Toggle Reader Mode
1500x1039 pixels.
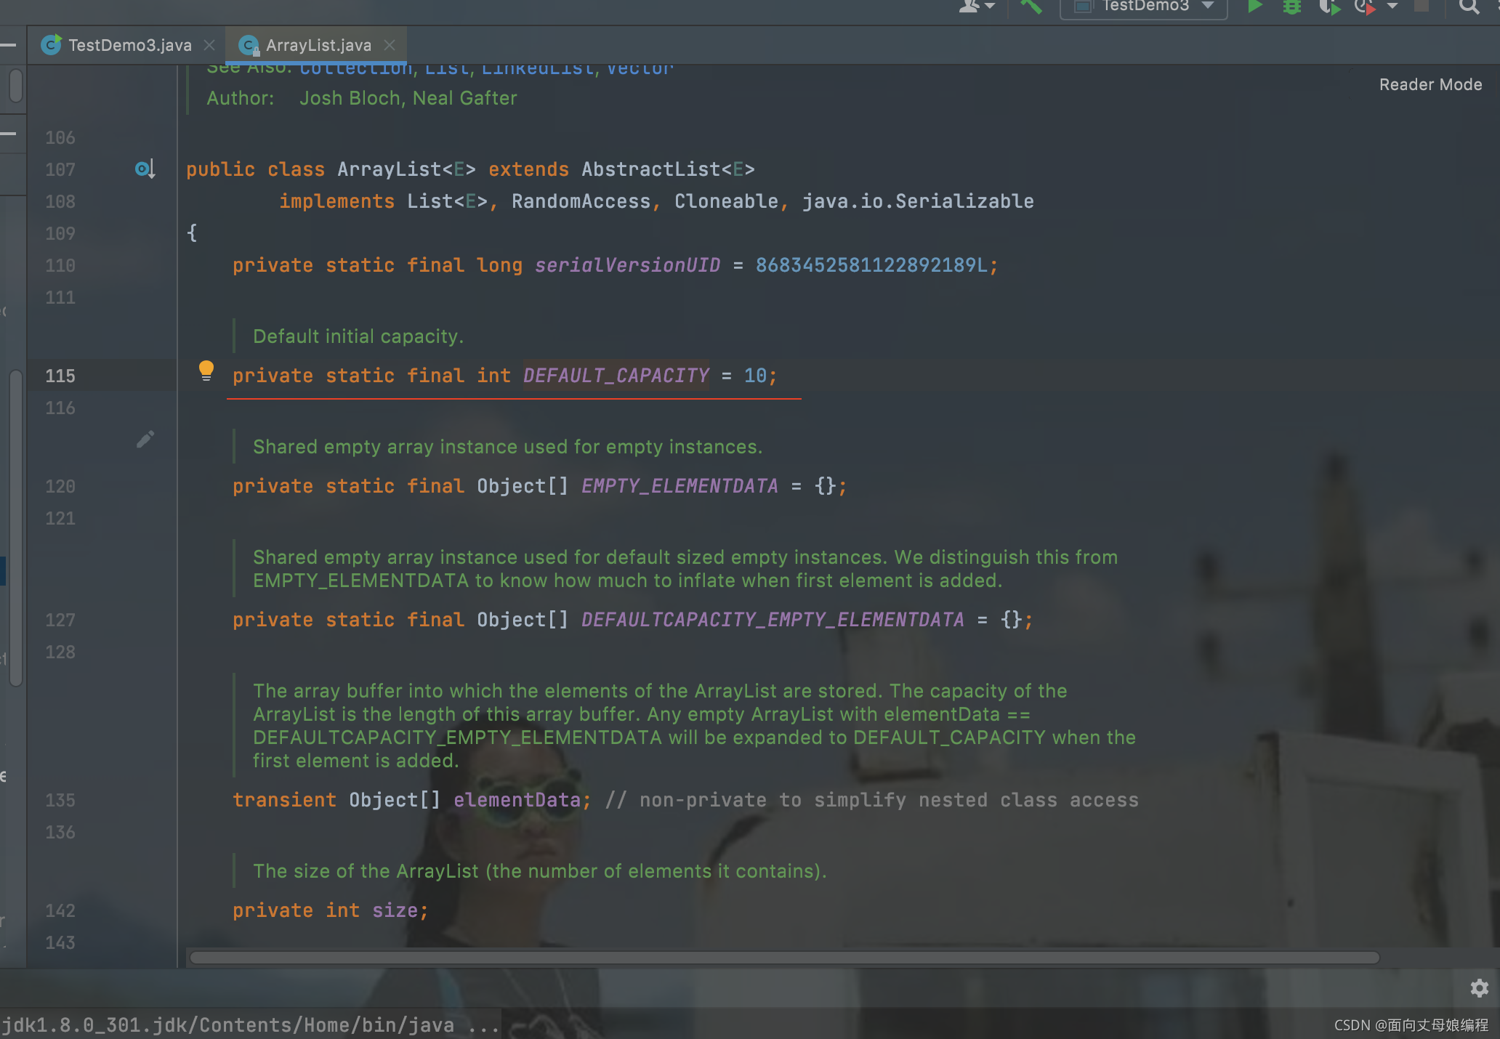coord(1430,84)
